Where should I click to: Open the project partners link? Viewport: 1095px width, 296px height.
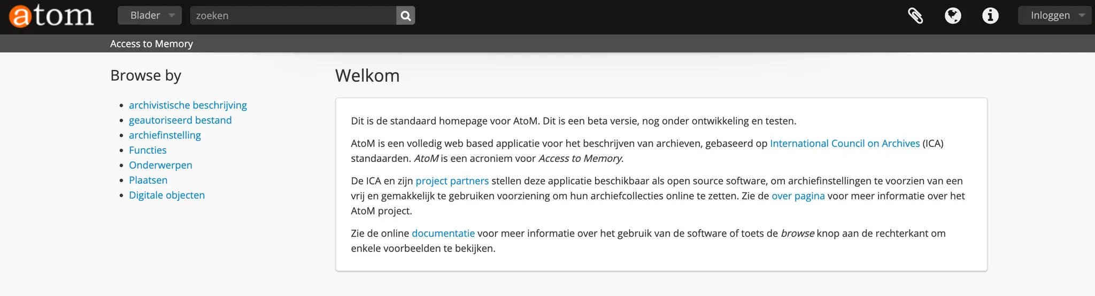coord(452,181)
